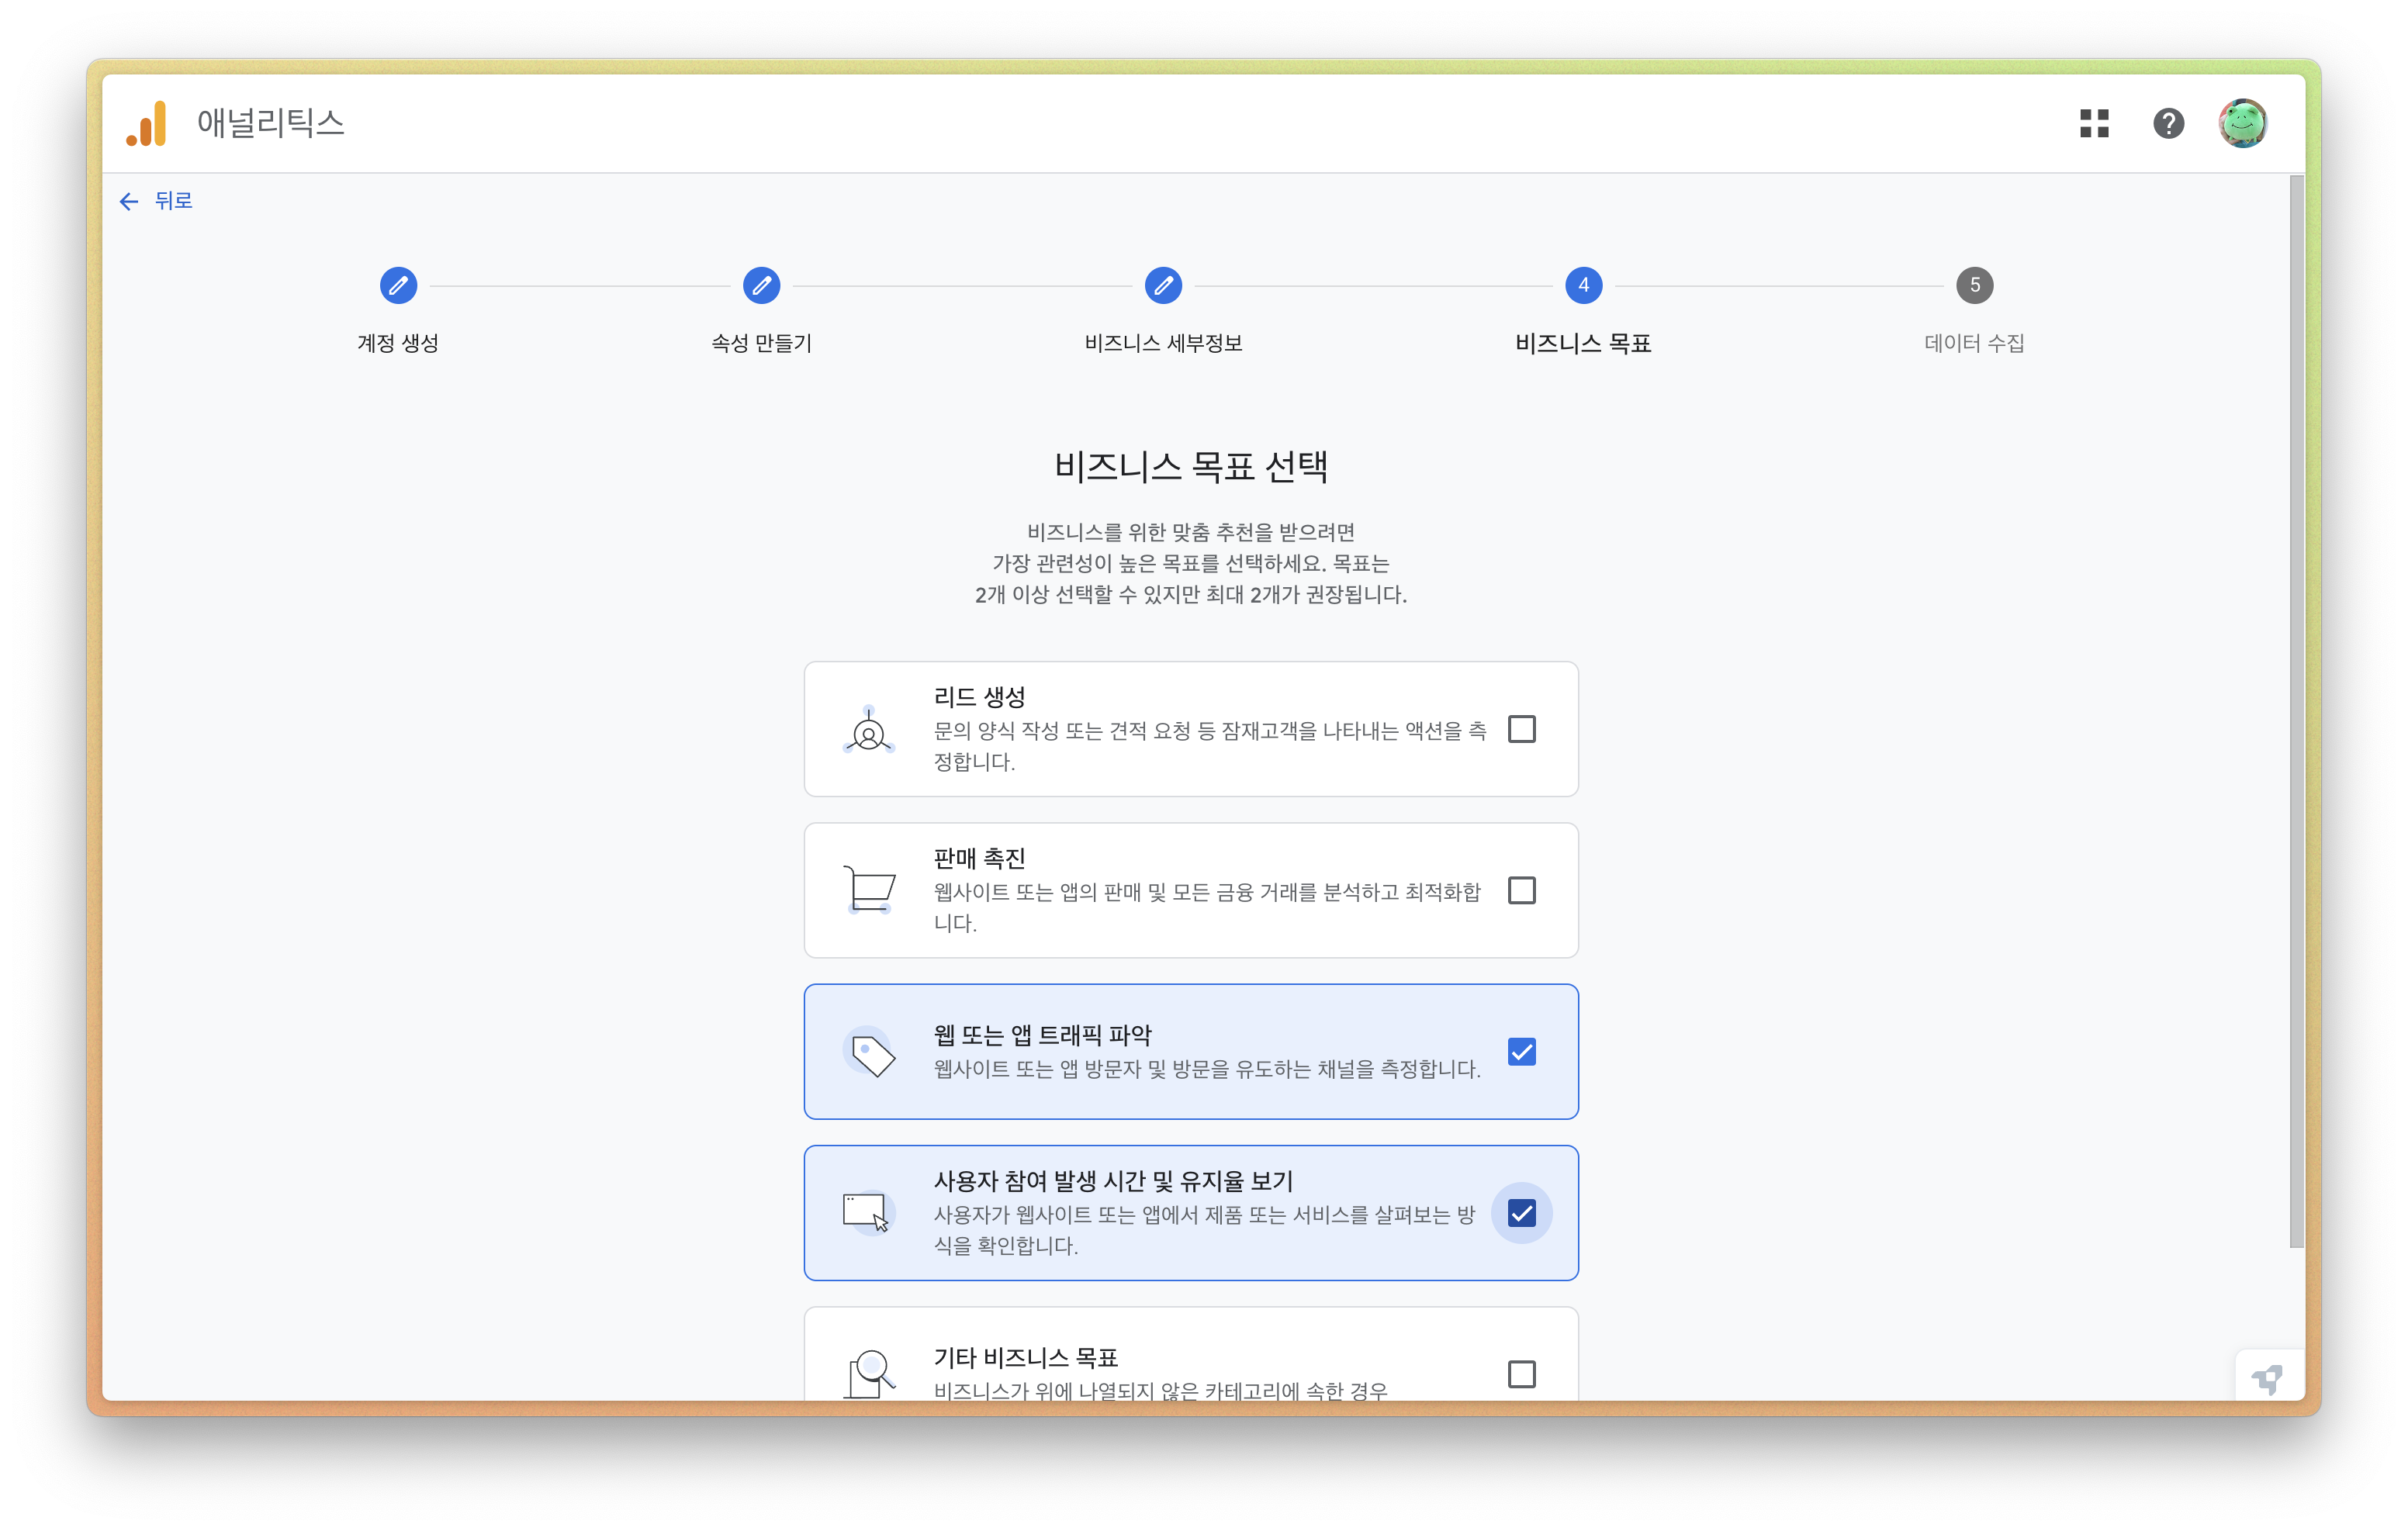Viewport: 2408px width, 1531px height.
Task: Click the back arrow icon
Action: (129, 202)
